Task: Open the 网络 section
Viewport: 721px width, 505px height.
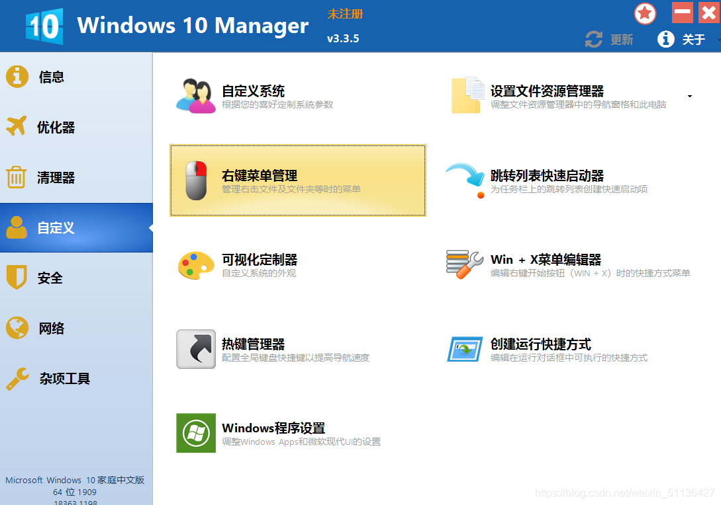Action: click(76, 328)
